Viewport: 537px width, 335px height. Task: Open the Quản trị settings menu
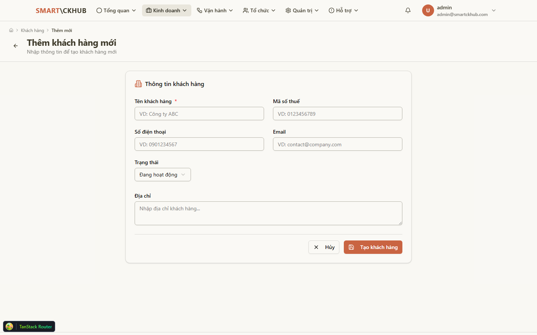tap(302, 10)
